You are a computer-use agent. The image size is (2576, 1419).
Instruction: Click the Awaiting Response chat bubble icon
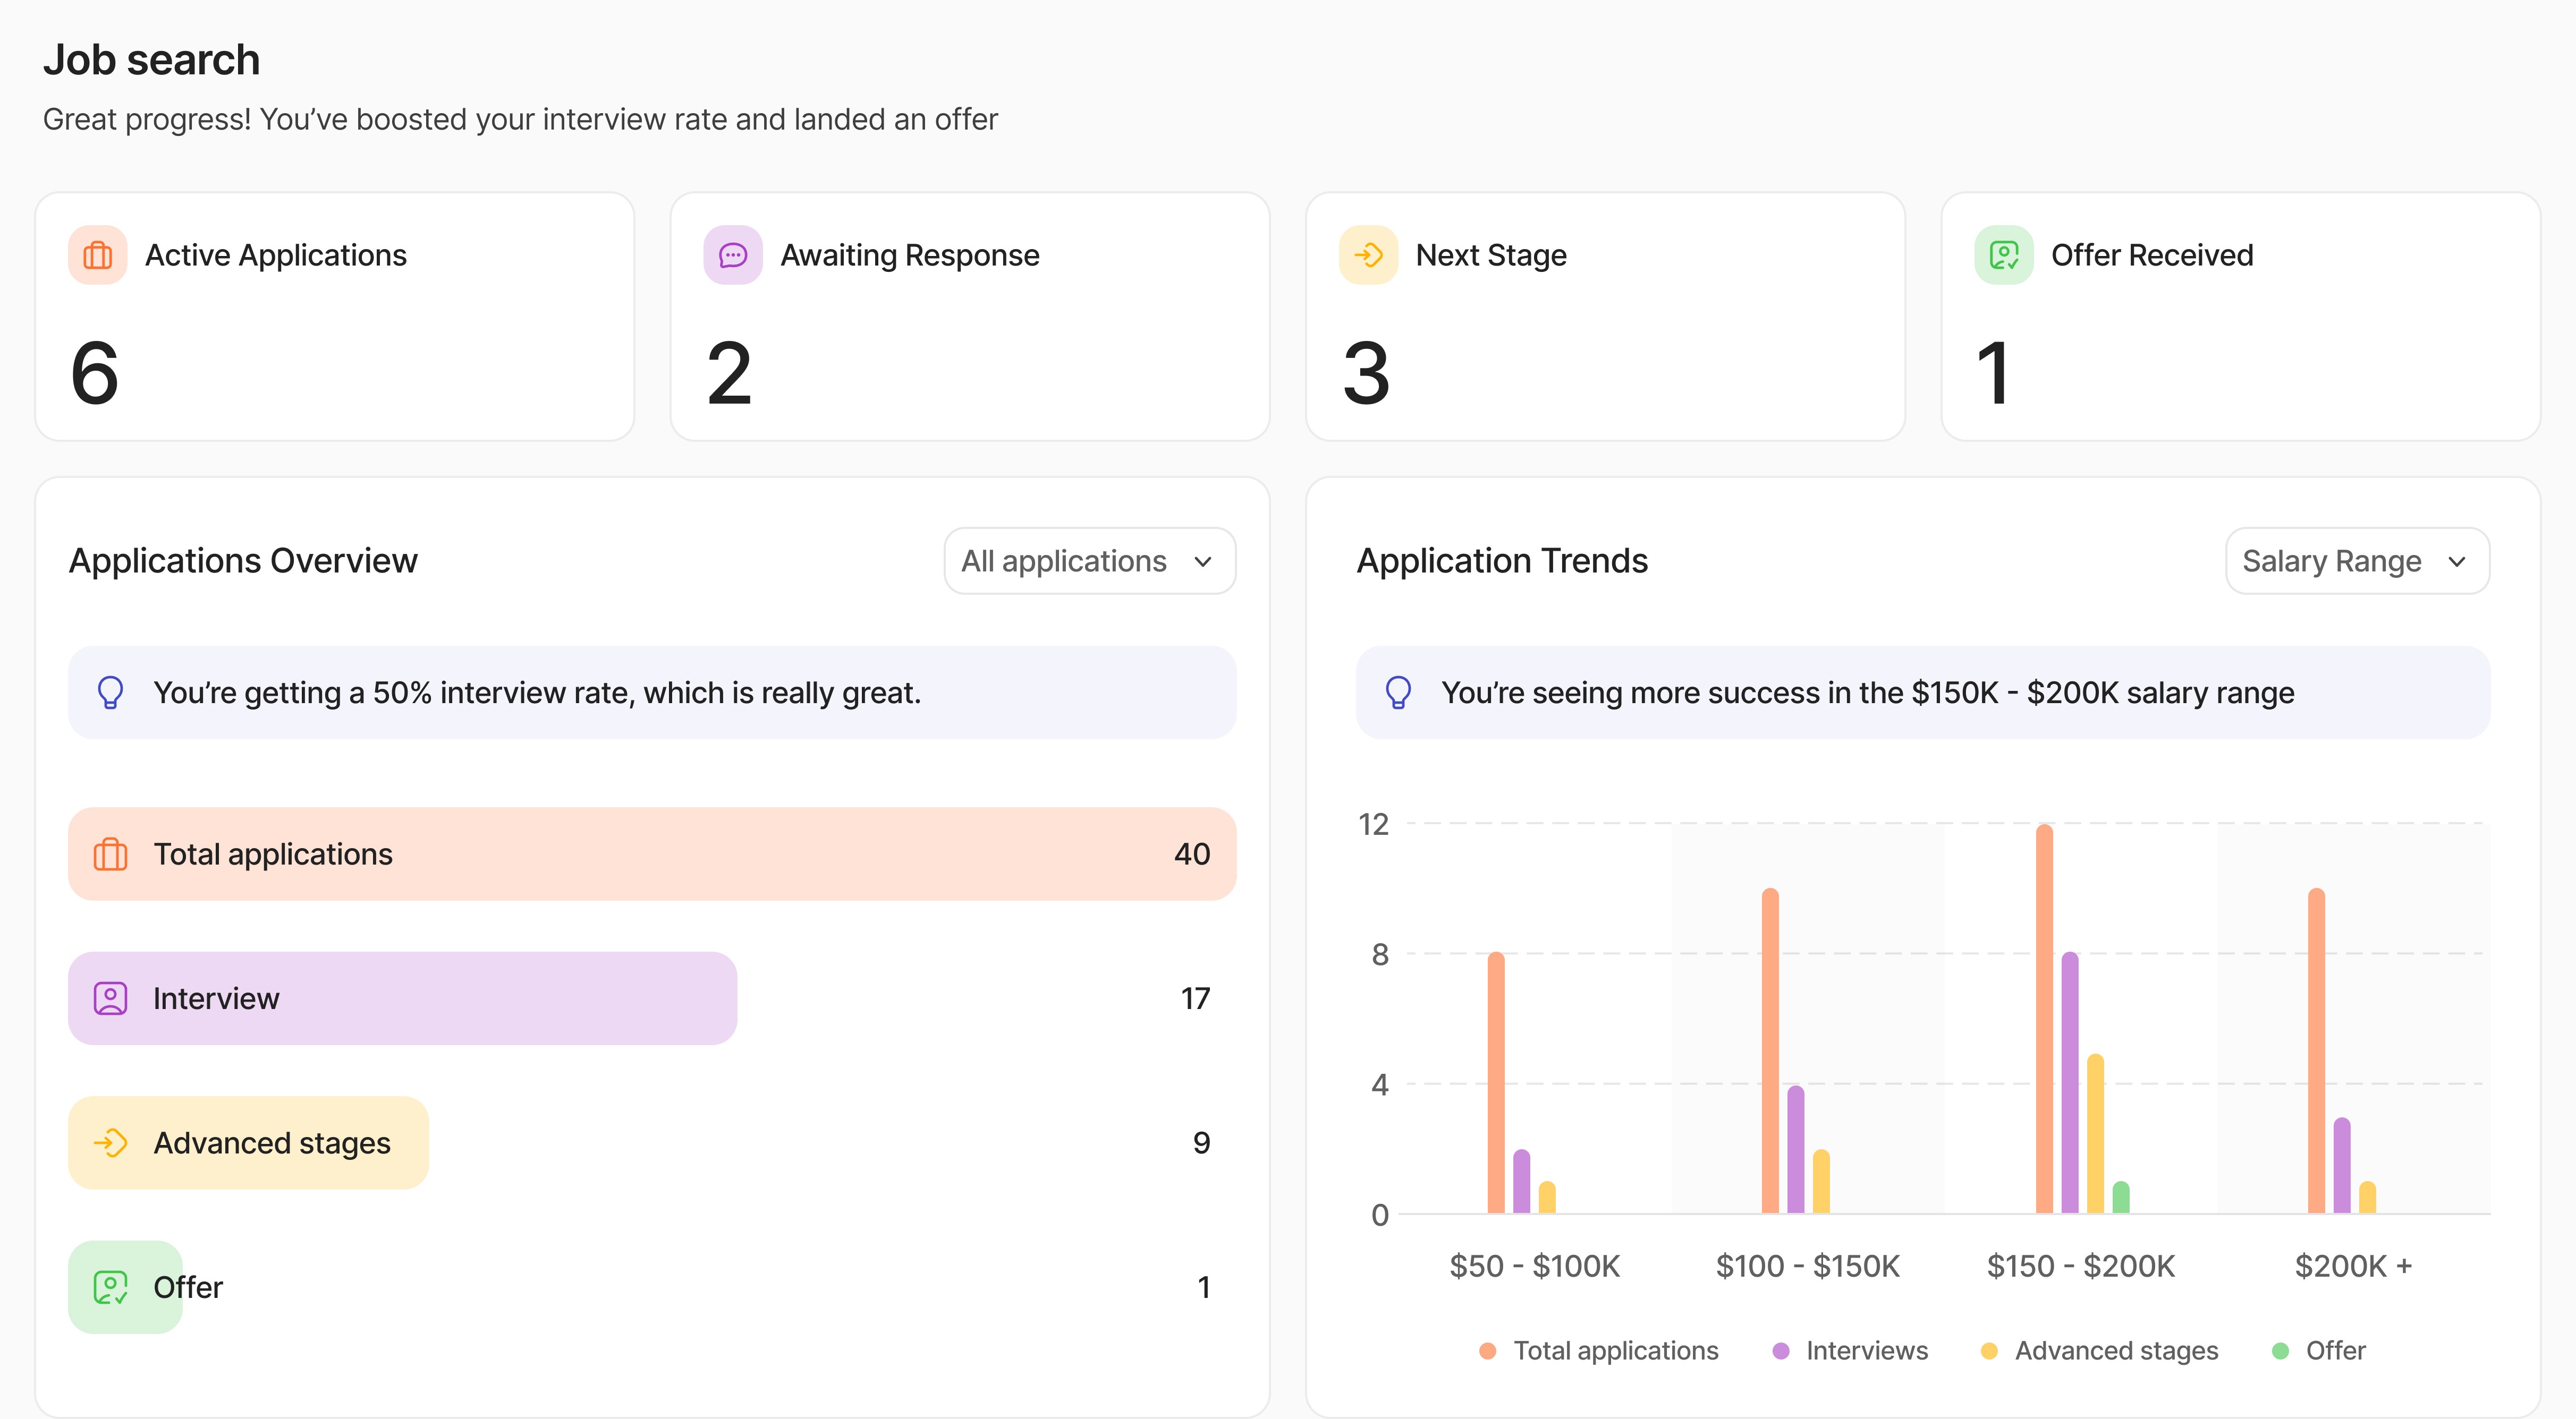(x=734, y=255)
